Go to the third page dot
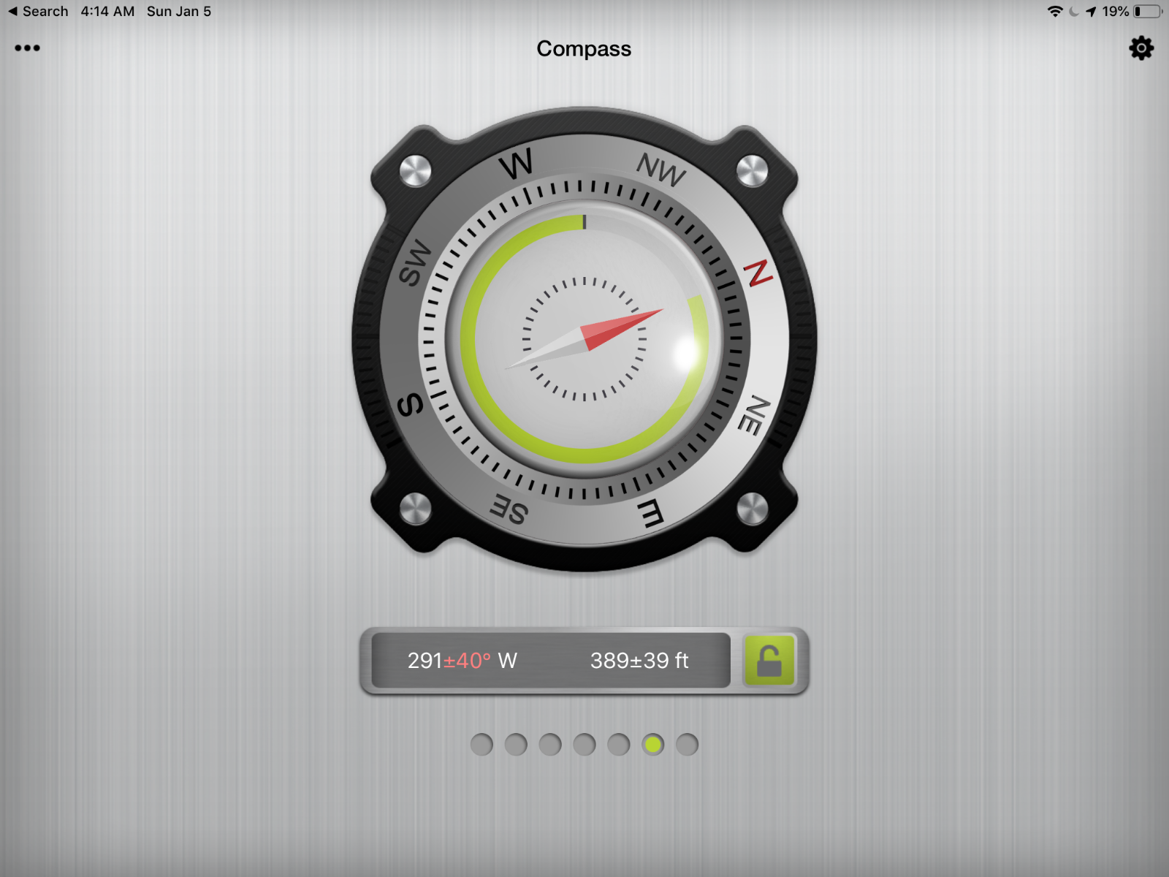Screen dimensions: 1169x877 [550, 745]
